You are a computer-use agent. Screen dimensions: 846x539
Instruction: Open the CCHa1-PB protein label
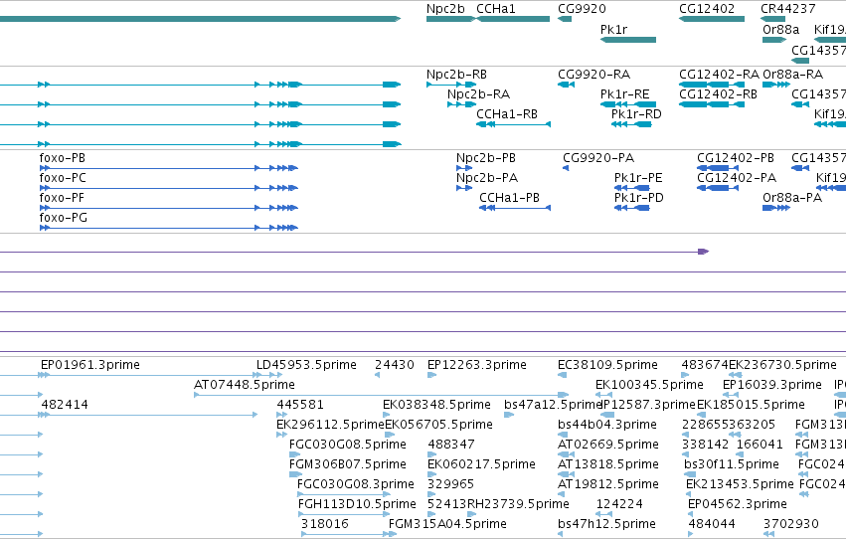coord(509,198)
